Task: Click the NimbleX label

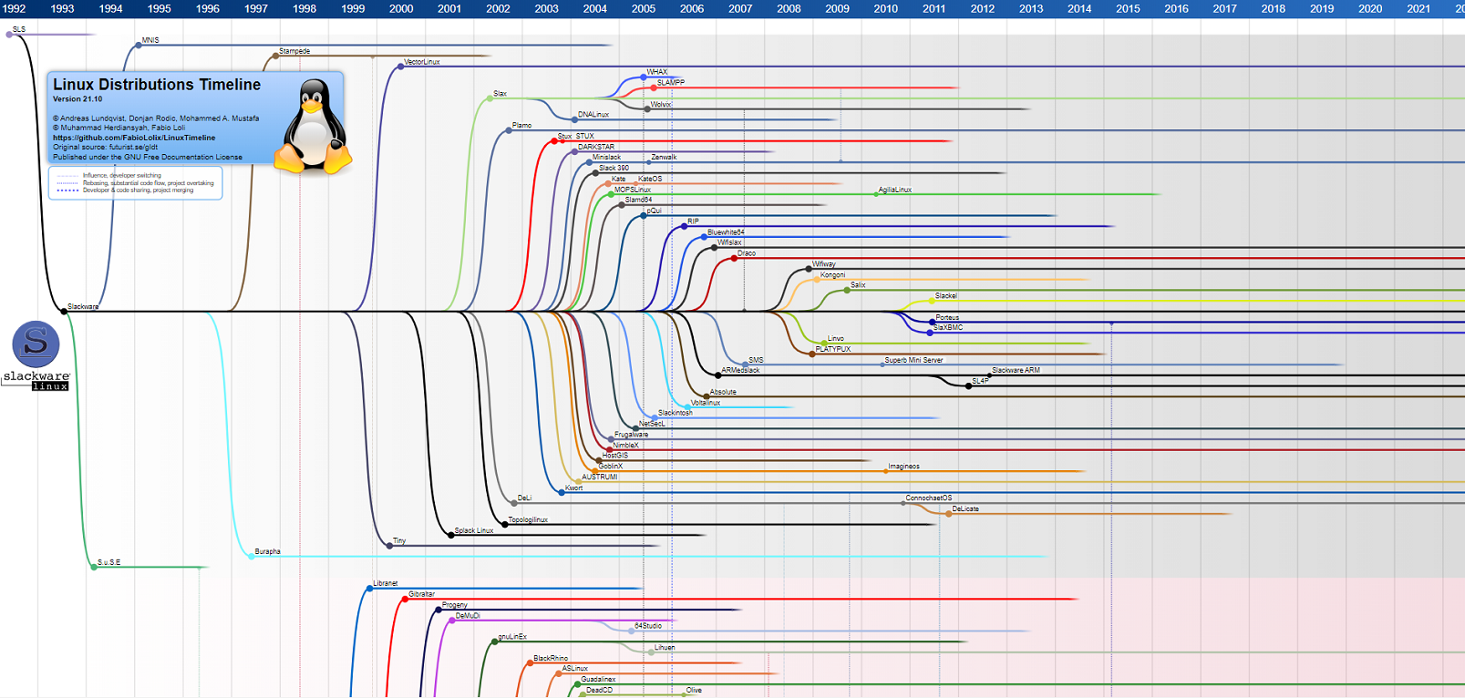Action: coord(625,446)
